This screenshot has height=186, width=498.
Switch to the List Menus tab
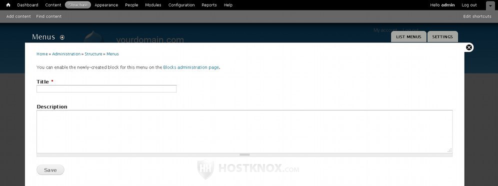[408, 37]
